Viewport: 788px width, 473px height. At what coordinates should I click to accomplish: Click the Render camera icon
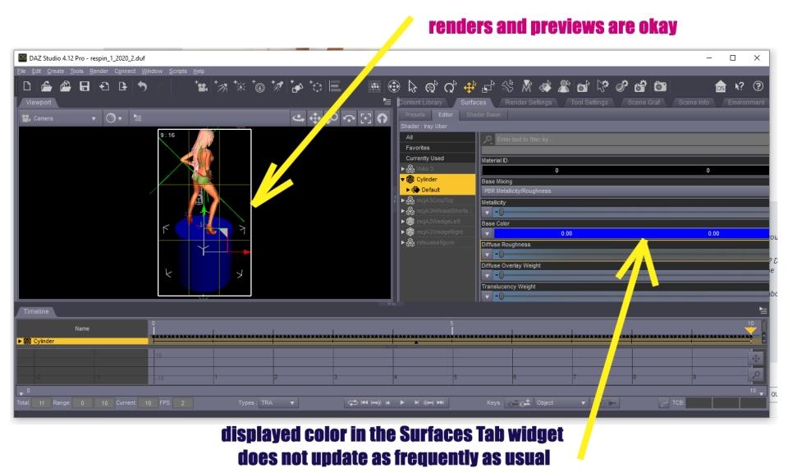[x=660, y=87]
